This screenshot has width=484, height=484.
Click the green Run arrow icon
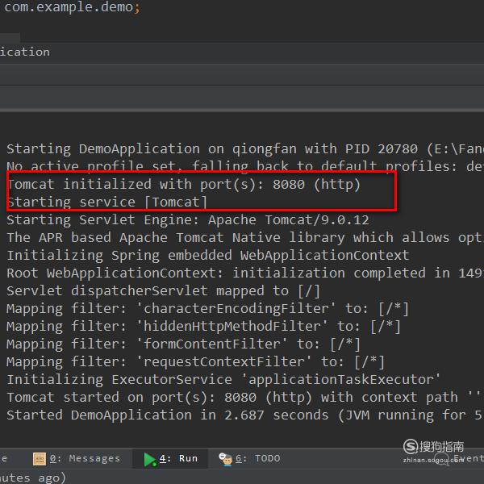150,459
